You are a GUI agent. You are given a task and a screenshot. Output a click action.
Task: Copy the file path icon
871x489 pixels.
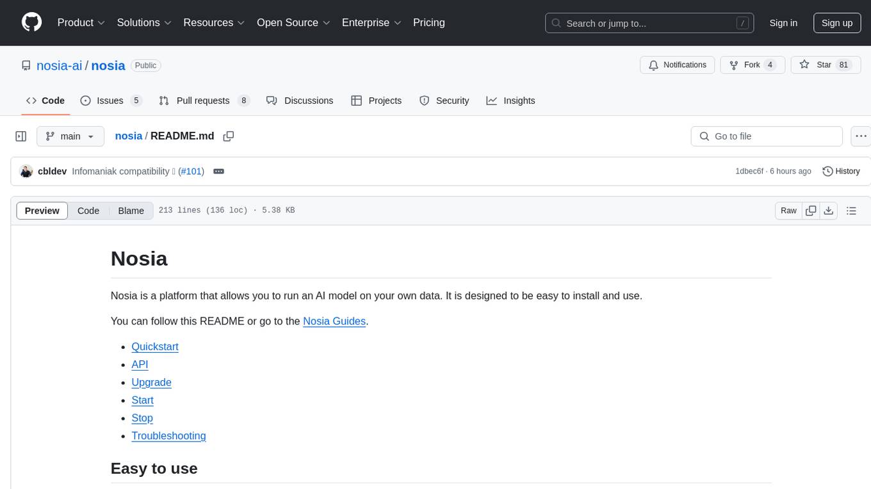pyautogui.click(x=229, y=136)
